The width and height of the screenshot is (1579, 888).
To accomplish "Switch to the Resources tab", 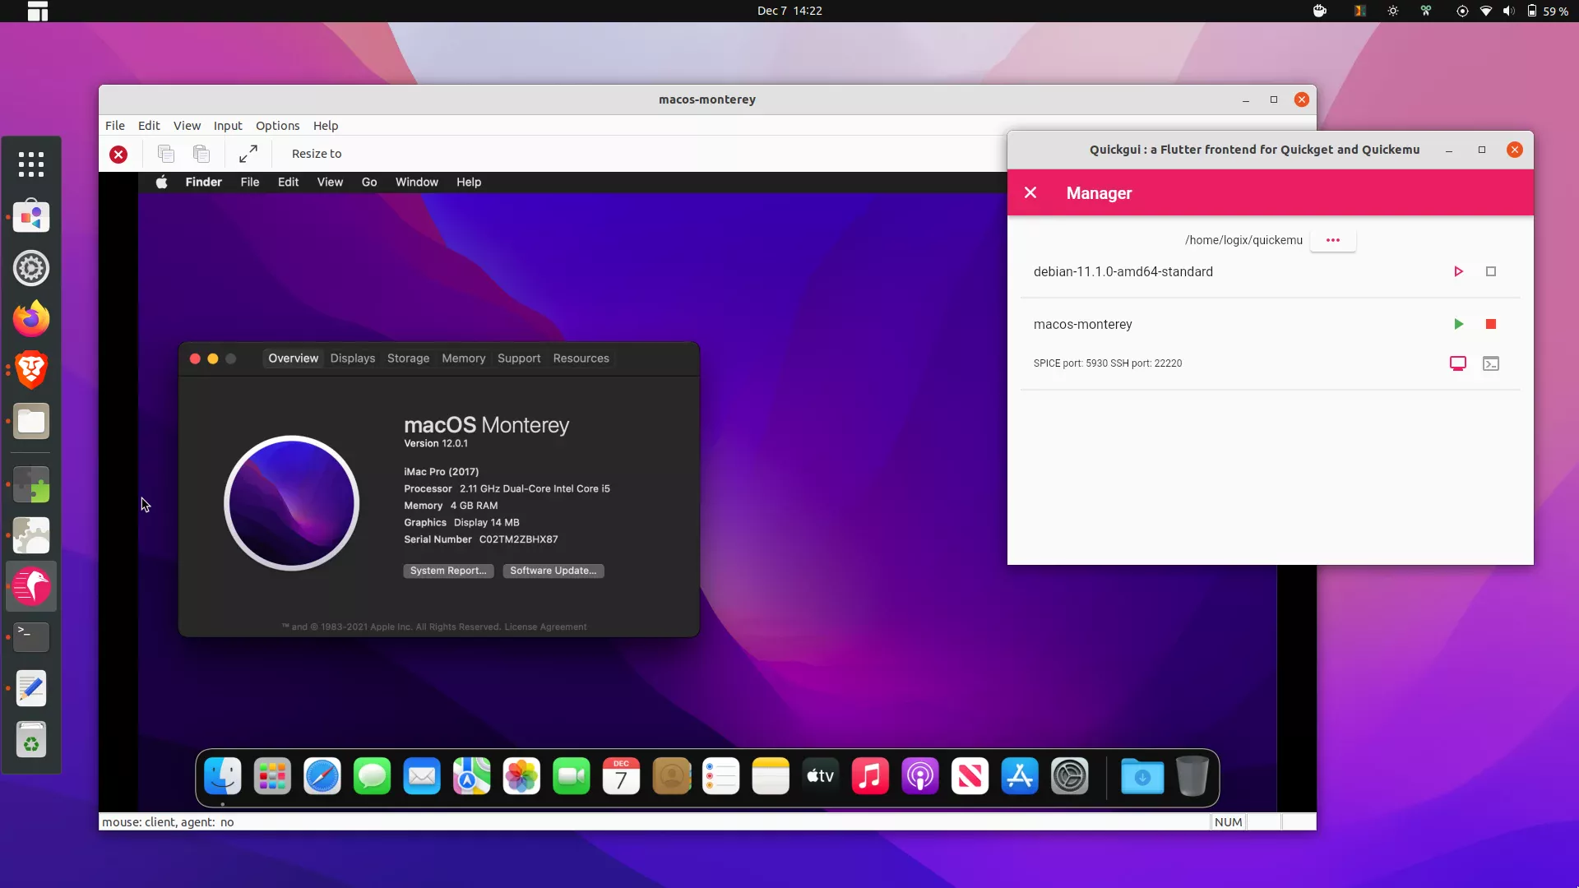I will click(581, 358).
